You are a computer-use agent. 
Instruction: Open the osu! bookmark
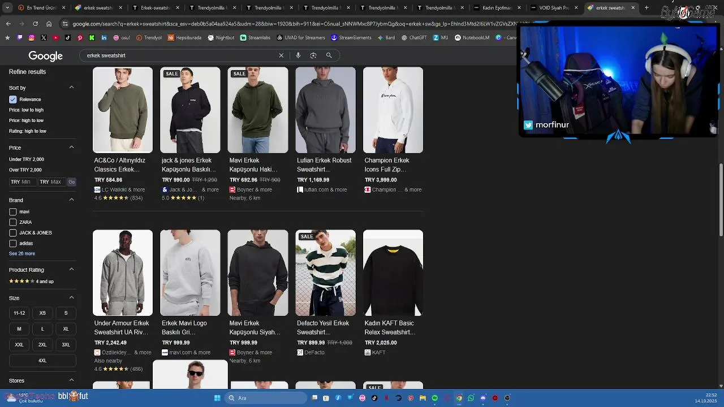[122, 38]
